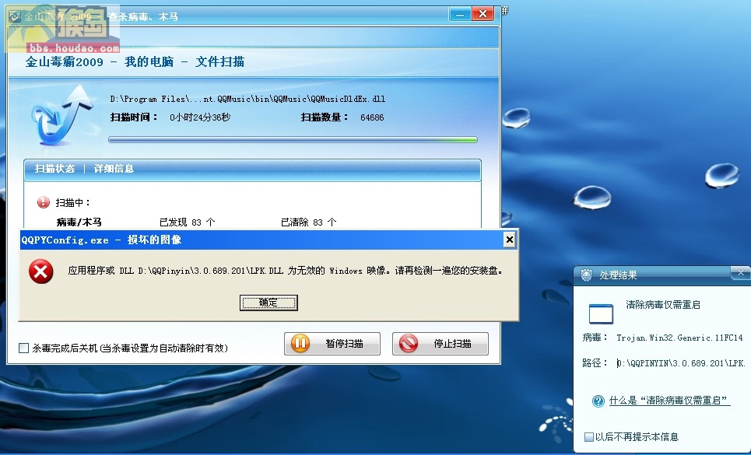Click the red error icon in the dialog

coord(41,271)
